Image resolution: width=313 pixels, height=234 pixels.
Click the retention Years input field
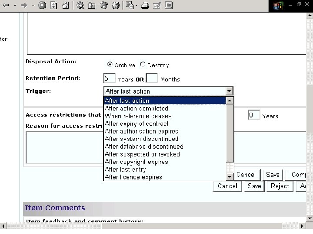(x=109, y=78)
